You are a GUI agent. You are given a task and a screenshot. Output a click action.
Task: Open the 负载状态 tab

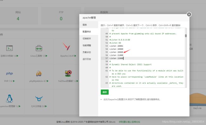click(x=89, y=52)
